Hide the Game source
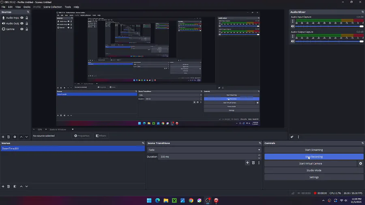Image resolution: width=365 pixels, height=205 pixels. [22, 29]
